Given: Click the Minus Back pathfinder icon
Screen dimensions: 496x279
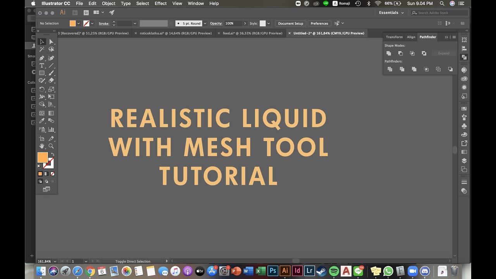Looking at the screenshot, I should [450, 69].
